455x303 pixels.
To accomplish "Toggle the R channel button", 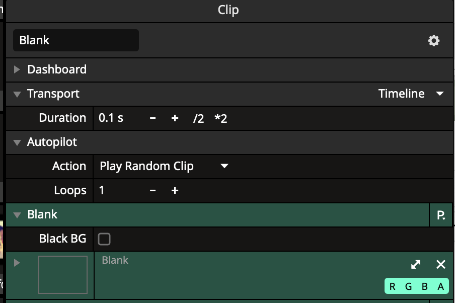I will [x=393, y=286].
